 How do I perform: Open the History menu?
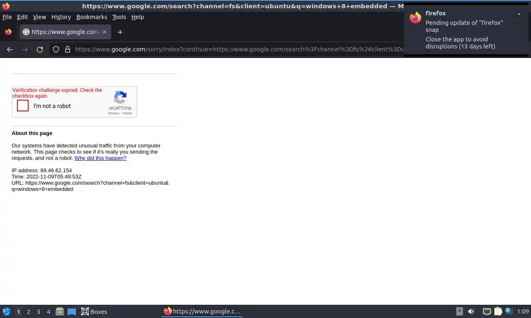pyautogui.click(x=61, y=17)
